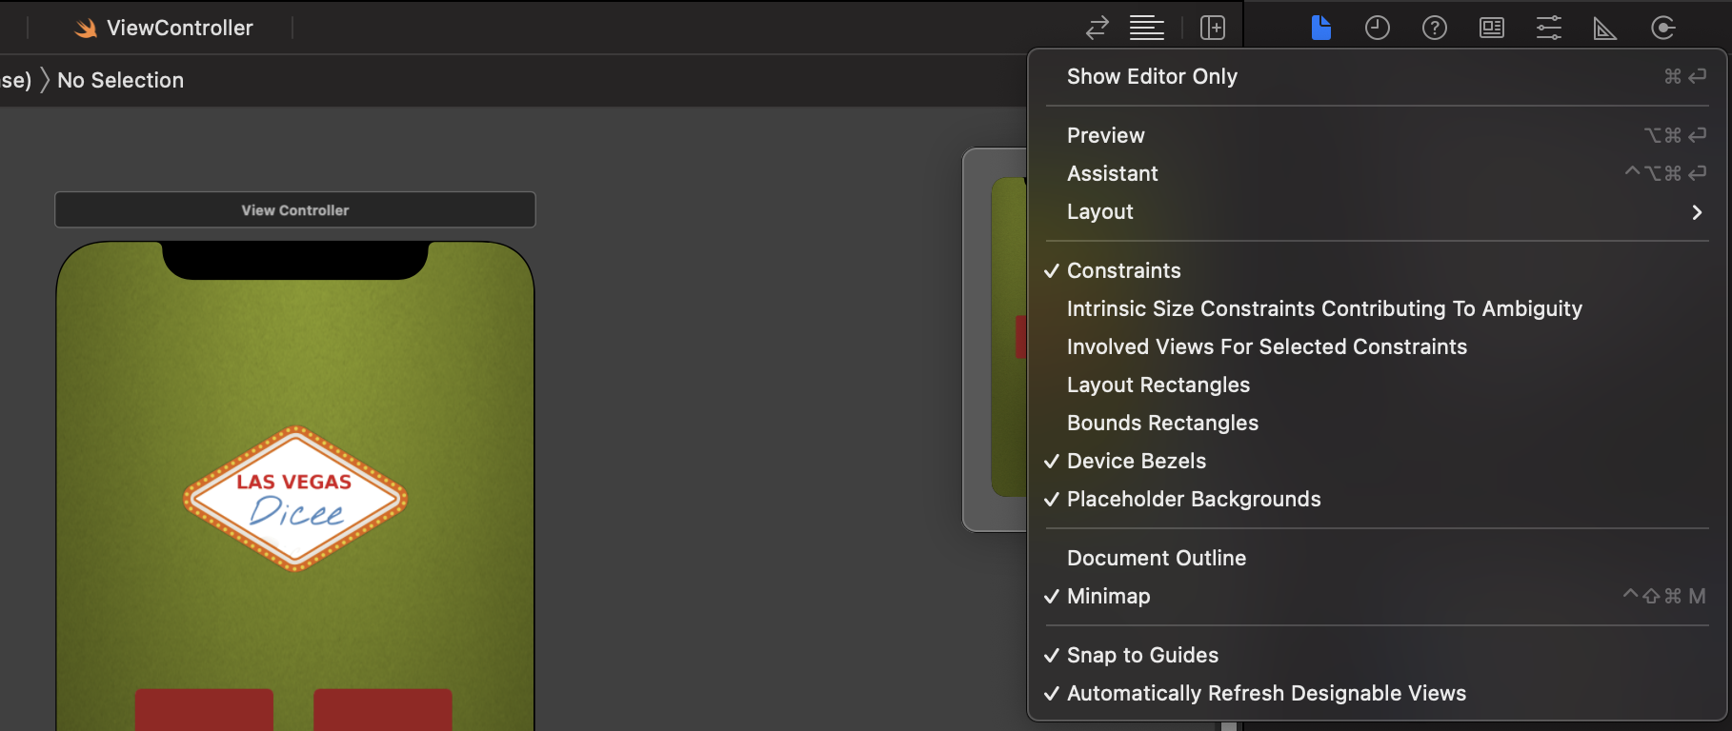Image resolution: width=1732 pixels, height=731 pixels.
Task: Open the Identity inspector icon
Action: (x=1492, y=28)
